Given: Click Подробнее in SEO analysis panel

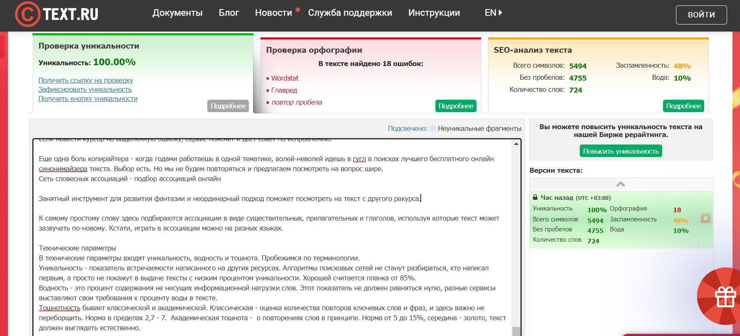Looking at the screenshot, I should [x=683, y=106].
